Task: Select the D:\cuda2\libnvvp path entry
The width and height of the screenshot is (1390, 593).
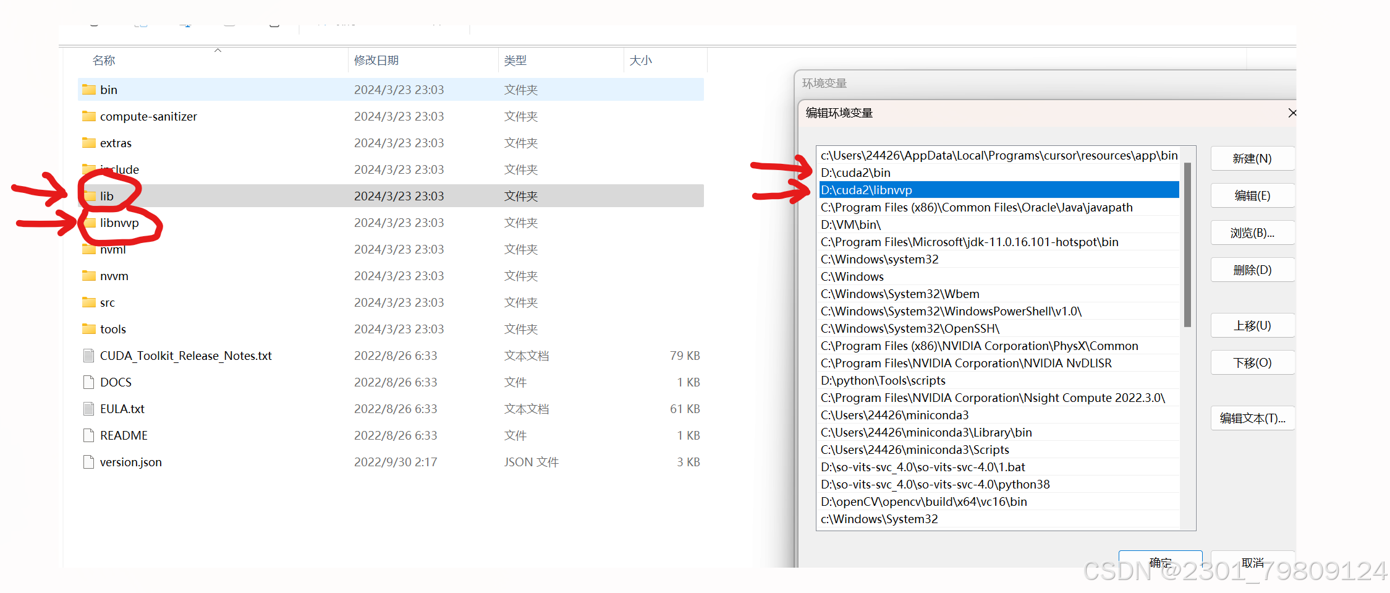Action: 999,190
